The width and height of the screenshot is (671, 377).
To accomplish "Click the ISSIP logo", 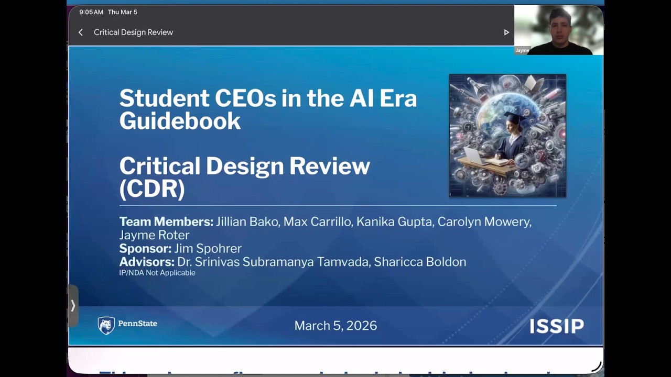I will click(x=556, y=326).
